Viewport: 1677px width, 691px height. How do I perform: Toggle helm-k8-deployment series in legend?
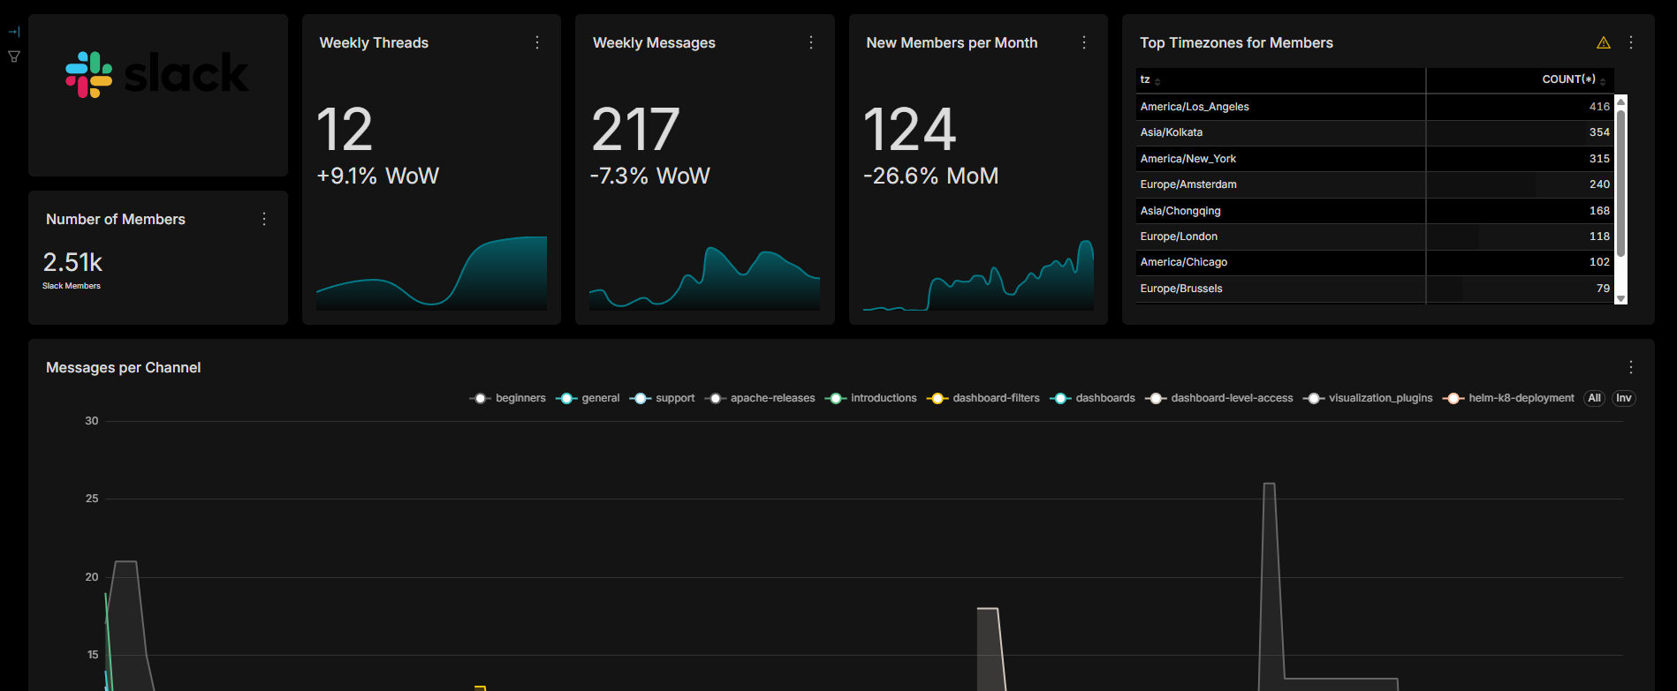click(x=1508, y=398)
